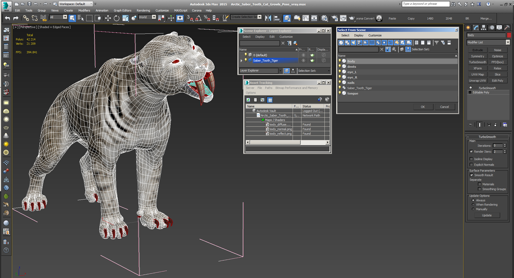
Task: Click Refresh icon in Asset Tracking
Action: [x=248, y=100]
